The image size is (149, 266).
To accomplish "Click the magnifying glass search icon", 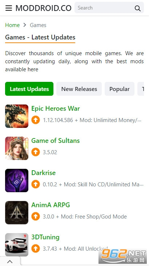I will click(137, 8).
